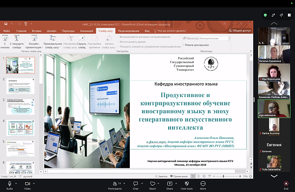This screenshot has width=295, height=192.
Task: Click 'Что вы хотите сделать?' search field
Action: pyautogui.click(x=170, y=31)
